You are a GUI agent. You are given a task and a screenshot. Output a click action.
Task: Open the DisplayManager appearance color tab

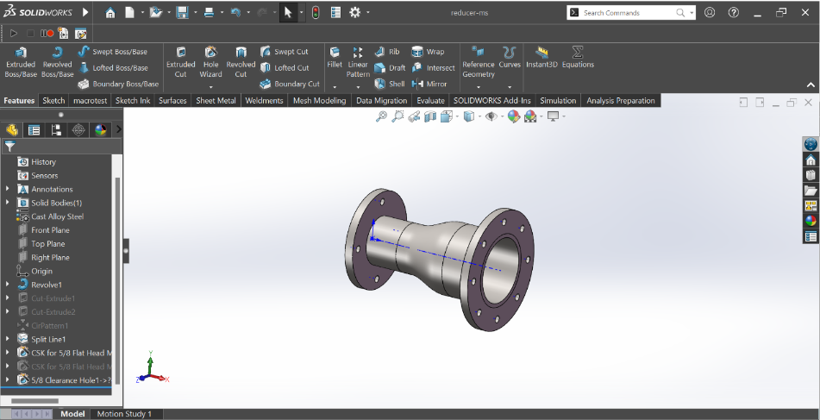(x=101, y=130)
